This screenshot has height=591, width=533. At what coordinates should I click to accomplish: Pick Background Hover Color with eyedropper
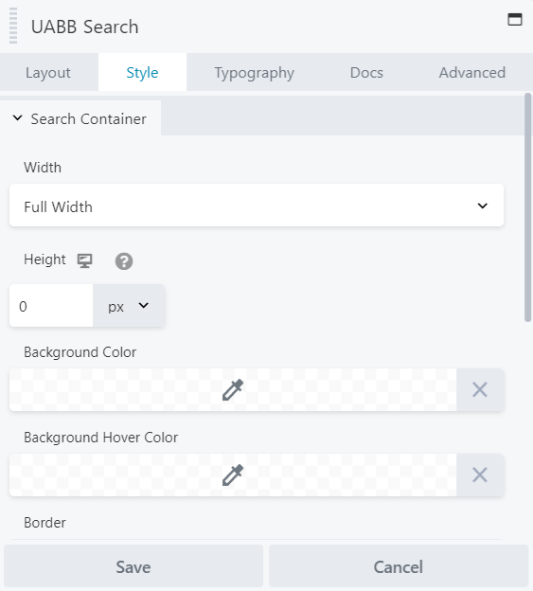coord(233,475)
